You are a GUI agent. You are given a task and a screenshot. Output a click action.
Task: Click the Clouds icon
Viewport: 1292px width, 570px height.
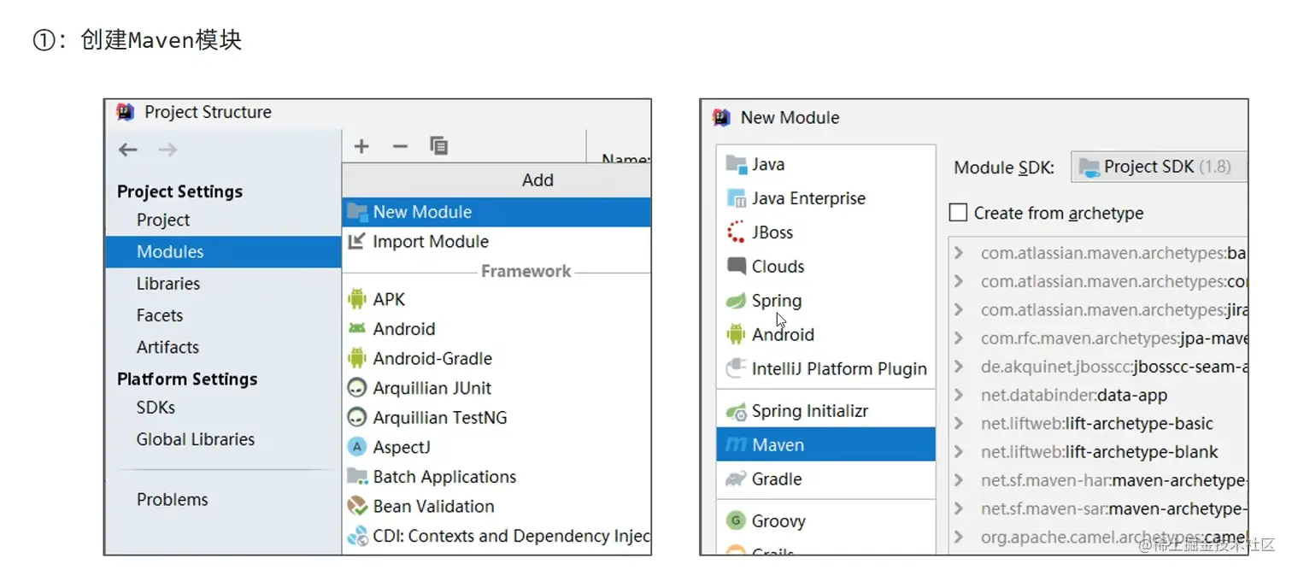(x=736, y=266)
